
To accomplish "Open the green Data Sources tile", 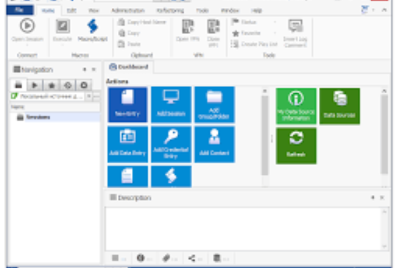I will tap(339, 106).
